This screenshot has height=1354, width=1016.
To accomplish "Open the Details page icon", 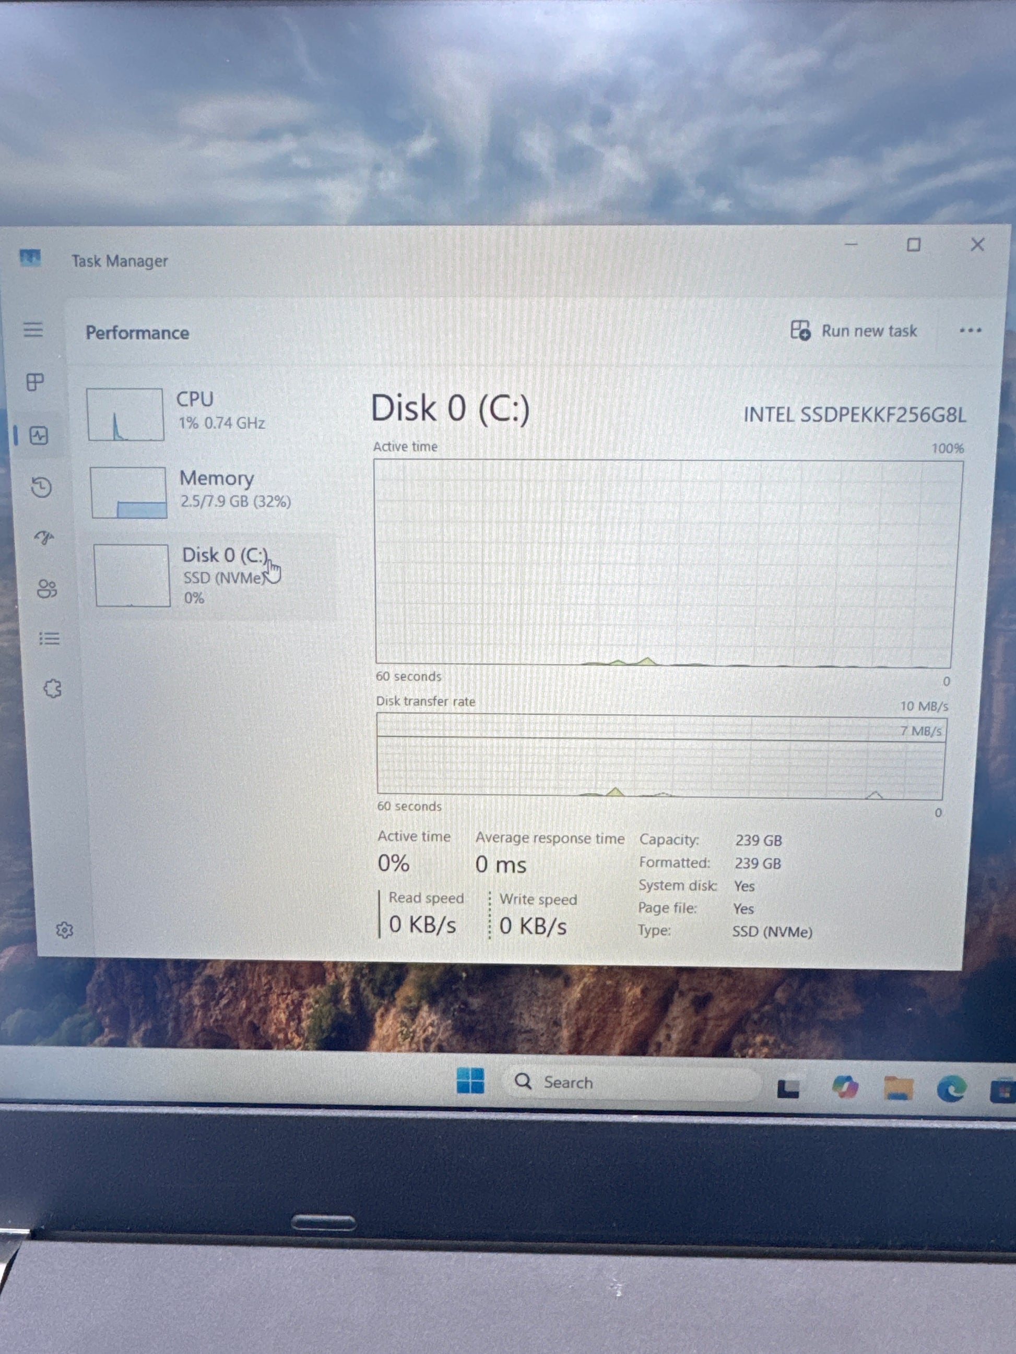I will coord(49,639).
